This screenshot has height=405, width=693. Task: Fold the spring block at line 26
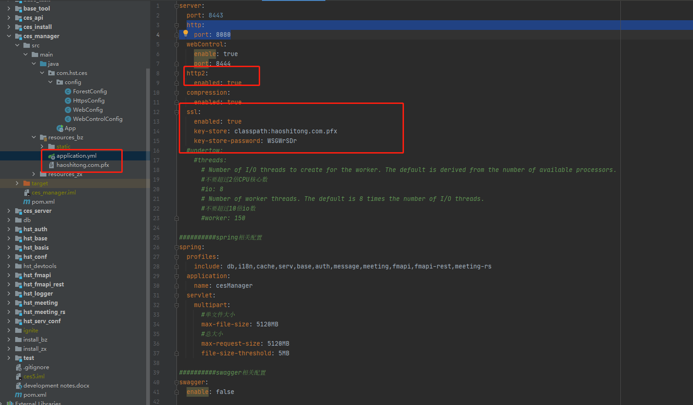[x=176, y=247]
